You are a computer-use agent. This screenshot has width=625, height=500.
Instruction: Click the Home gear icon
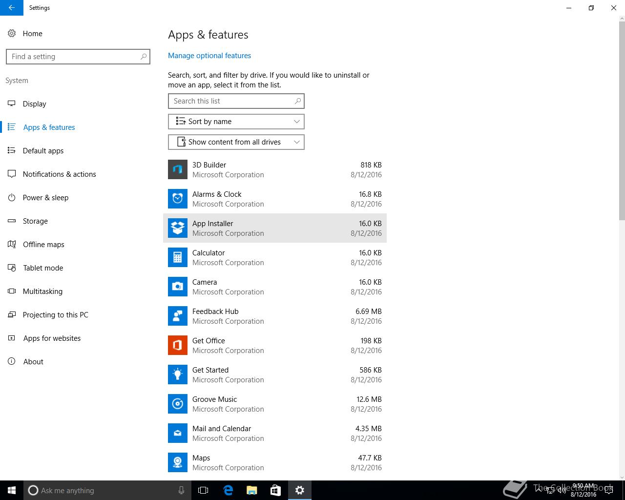(x=12, y=33)
